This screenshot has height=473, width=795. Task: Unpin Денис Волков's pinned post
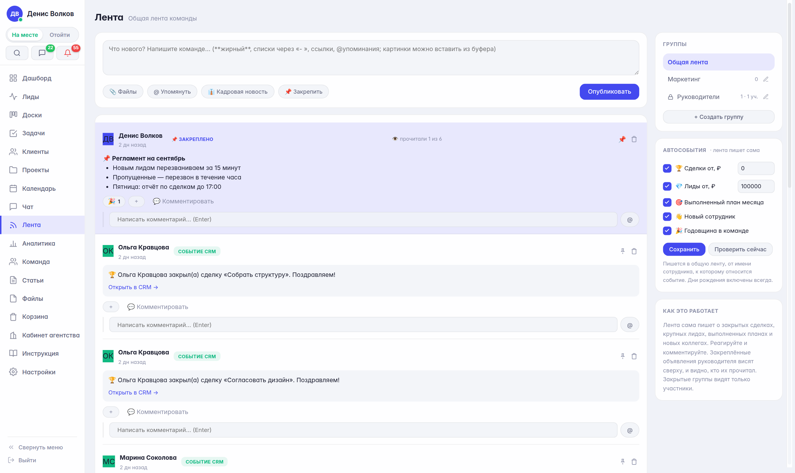click(622, 139)
